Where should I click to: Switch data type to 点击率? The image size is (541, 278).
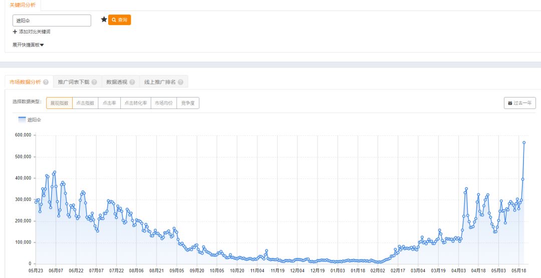(109, 103)
